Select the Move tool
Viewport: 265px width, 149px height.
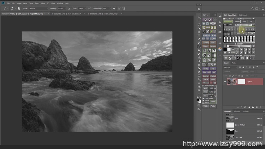pyautogui.click(x=199, y=17)
